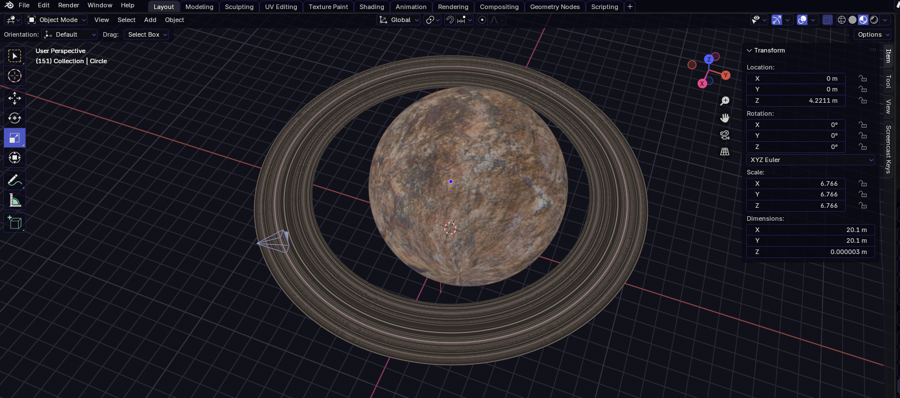Click the Y axis gizmo circle

726,75
